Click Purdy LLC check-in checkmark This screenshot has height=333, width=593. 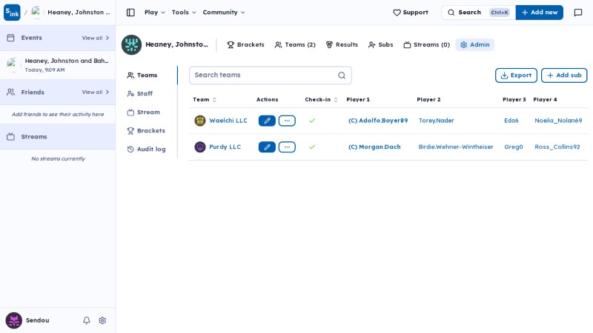312,147
